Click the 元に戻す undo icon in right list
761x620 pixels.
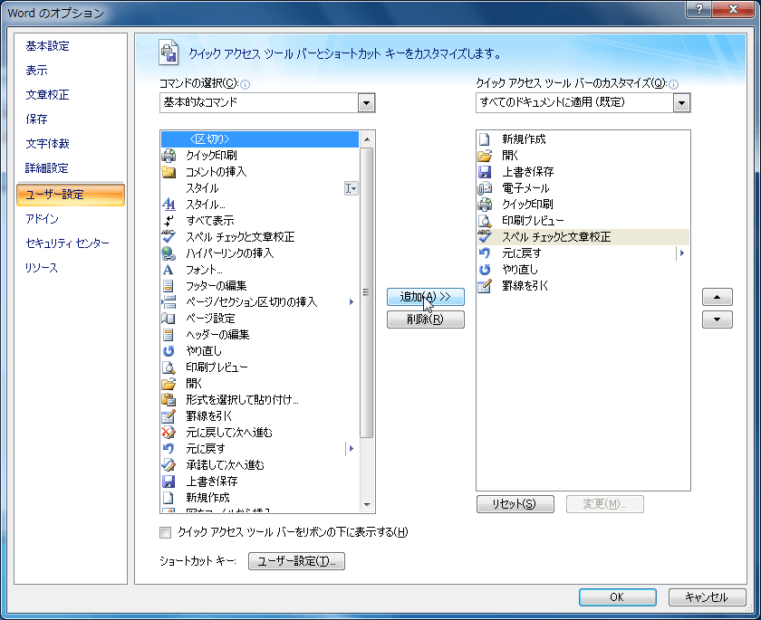(x=485, y=253)
